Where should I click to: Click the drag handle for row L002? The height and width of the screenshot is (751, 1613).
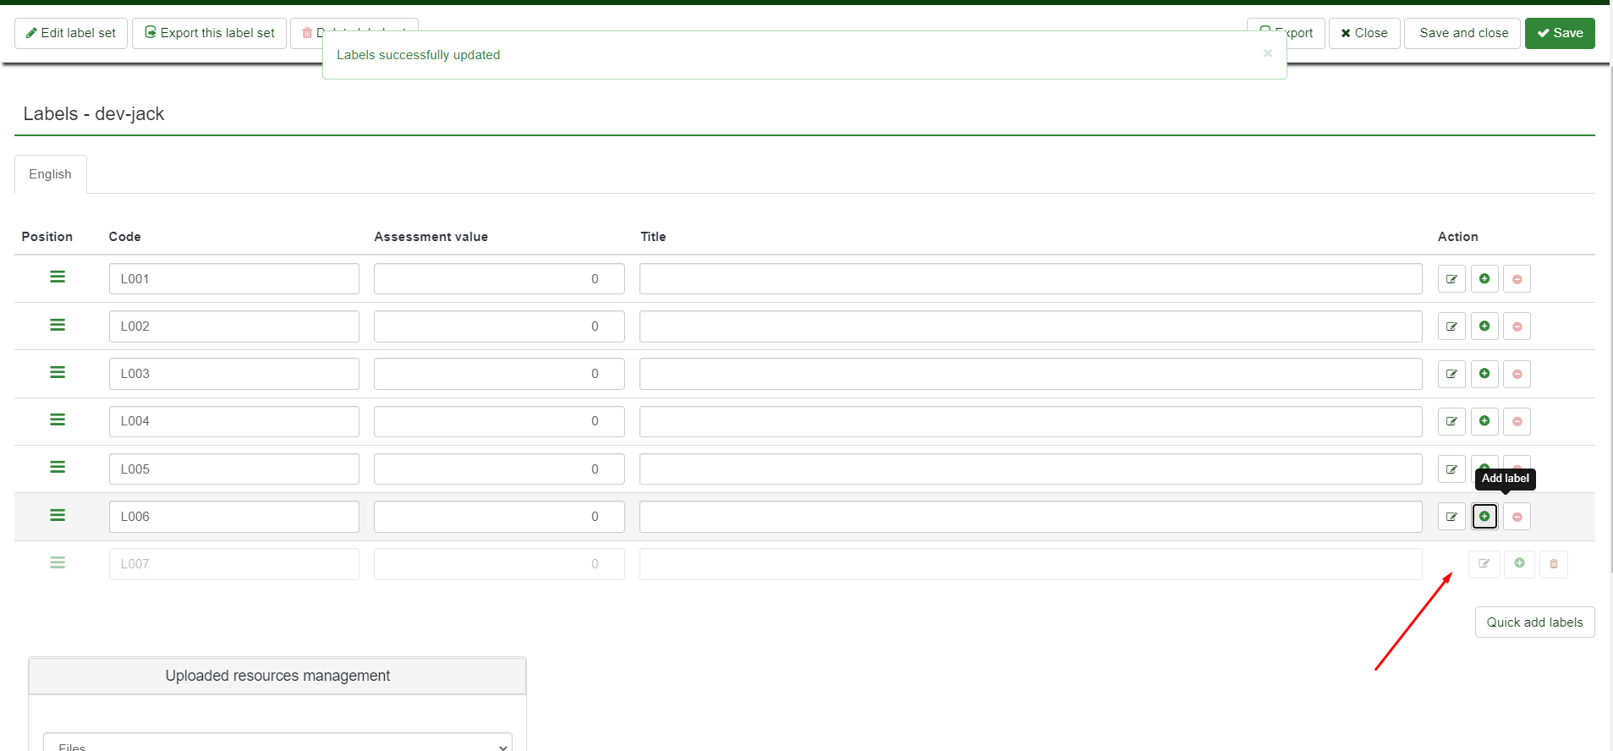[58, 325]
